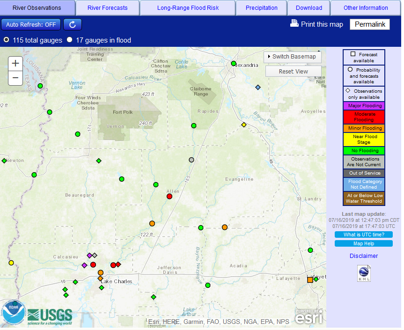Click the map zoom out minus button
Screen dimensions: 404x330
(15, 78)
